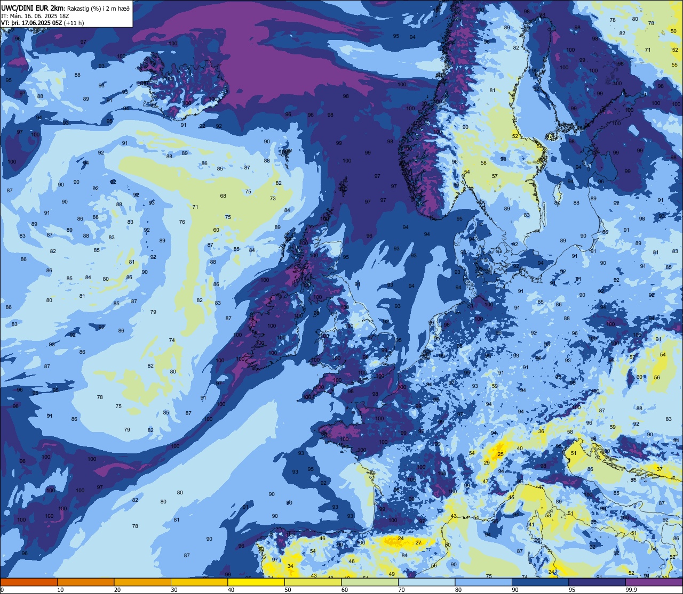Click the bright yellow 40 to 50 legend swatch
Image resolution: width=683 pixels, height=594 pixels.
pyautogui.click(x=256, y=582)
